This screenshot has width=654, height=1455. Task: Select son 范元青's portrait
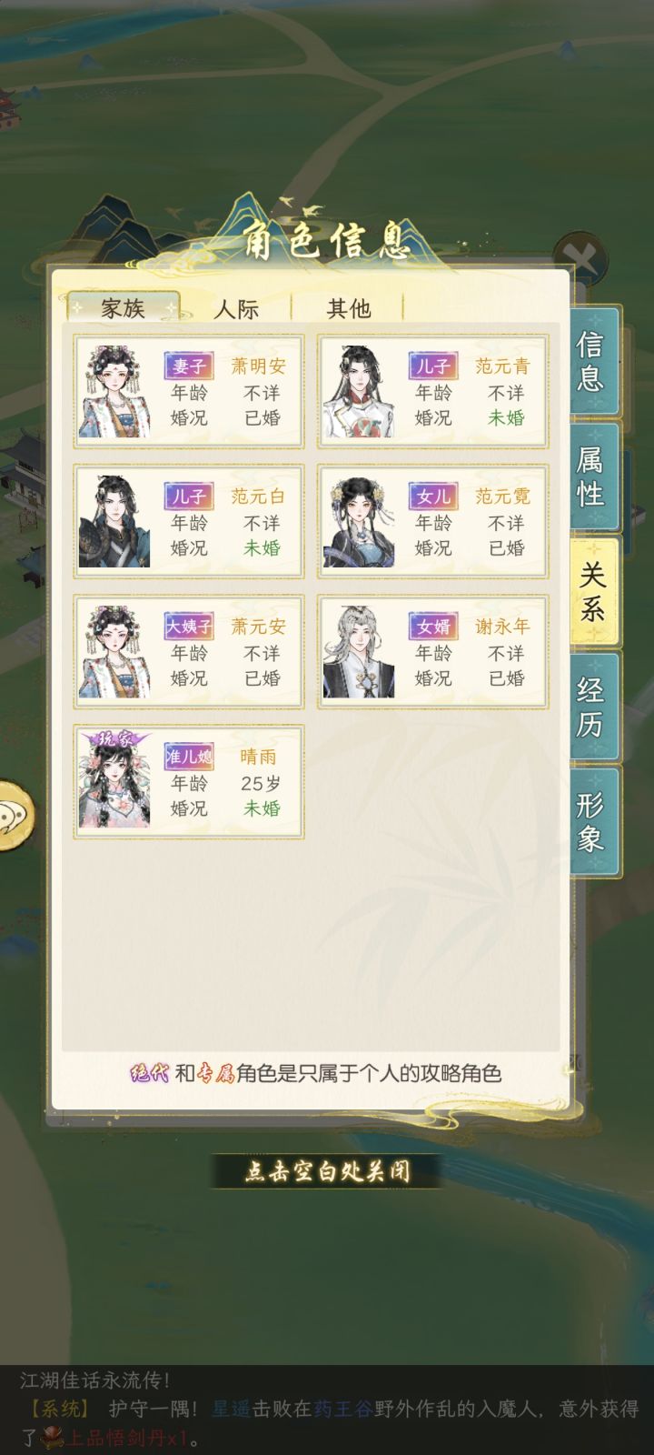[x=360, y=392]
